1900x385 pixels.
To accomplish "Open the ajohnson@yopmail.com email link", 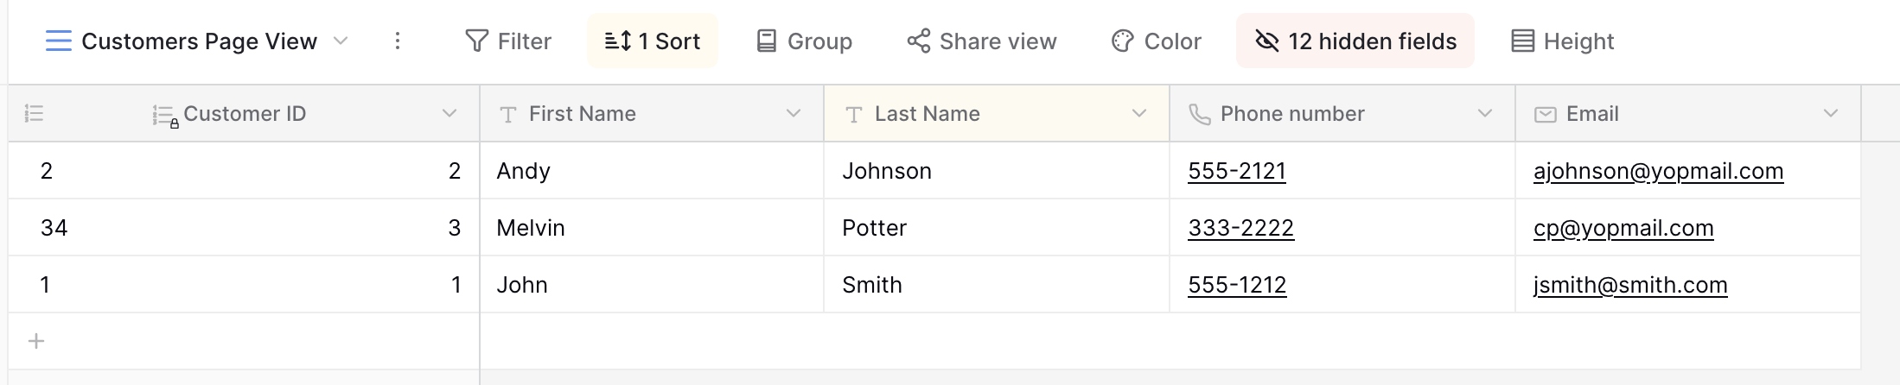I will pos(1658,171).
